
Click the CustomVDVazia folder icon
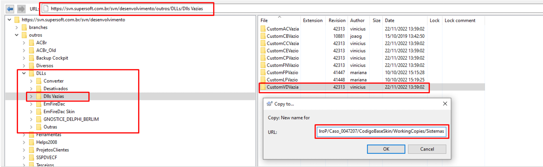pos(263,87)
